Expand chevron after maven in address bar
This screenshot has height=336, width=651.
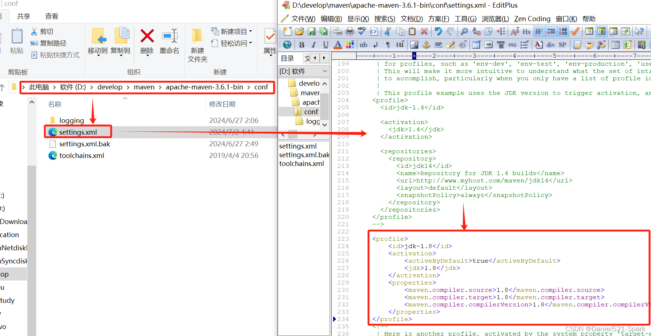tap(160, 87)
